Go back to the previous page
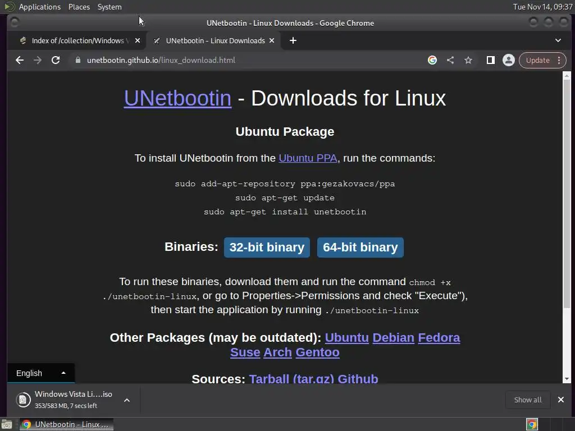Image resolution: width=575 pixels, height=431 pixels. coord(20,60)
